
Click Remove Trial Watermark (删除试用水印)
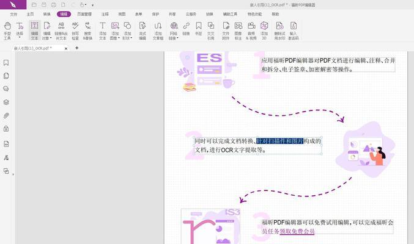[279, 30]
